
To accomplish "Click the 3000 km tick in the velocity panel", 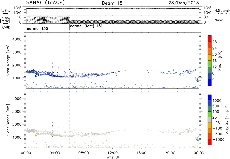I will click(17, 111).
